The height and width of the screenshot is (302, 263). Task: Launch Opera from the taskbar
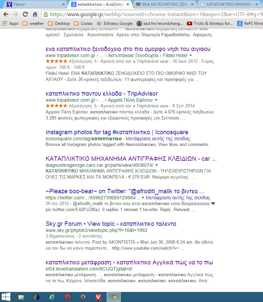(67, 297)
